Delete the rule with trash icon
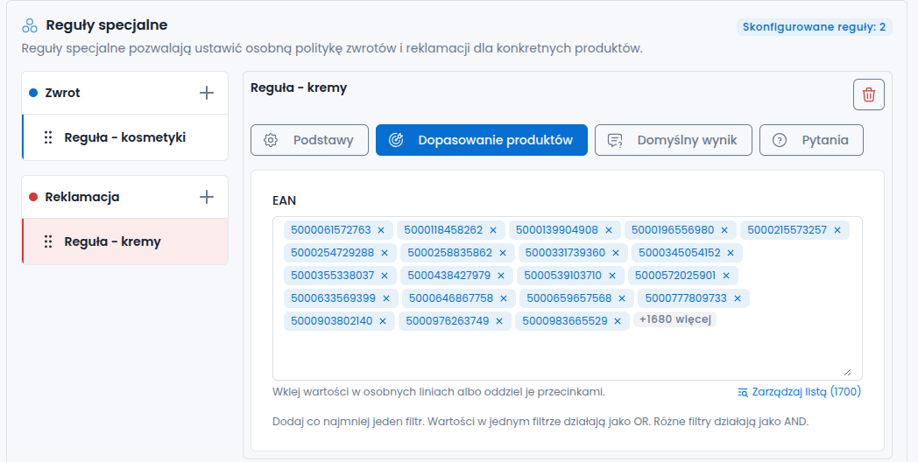 tap(869, 94)
